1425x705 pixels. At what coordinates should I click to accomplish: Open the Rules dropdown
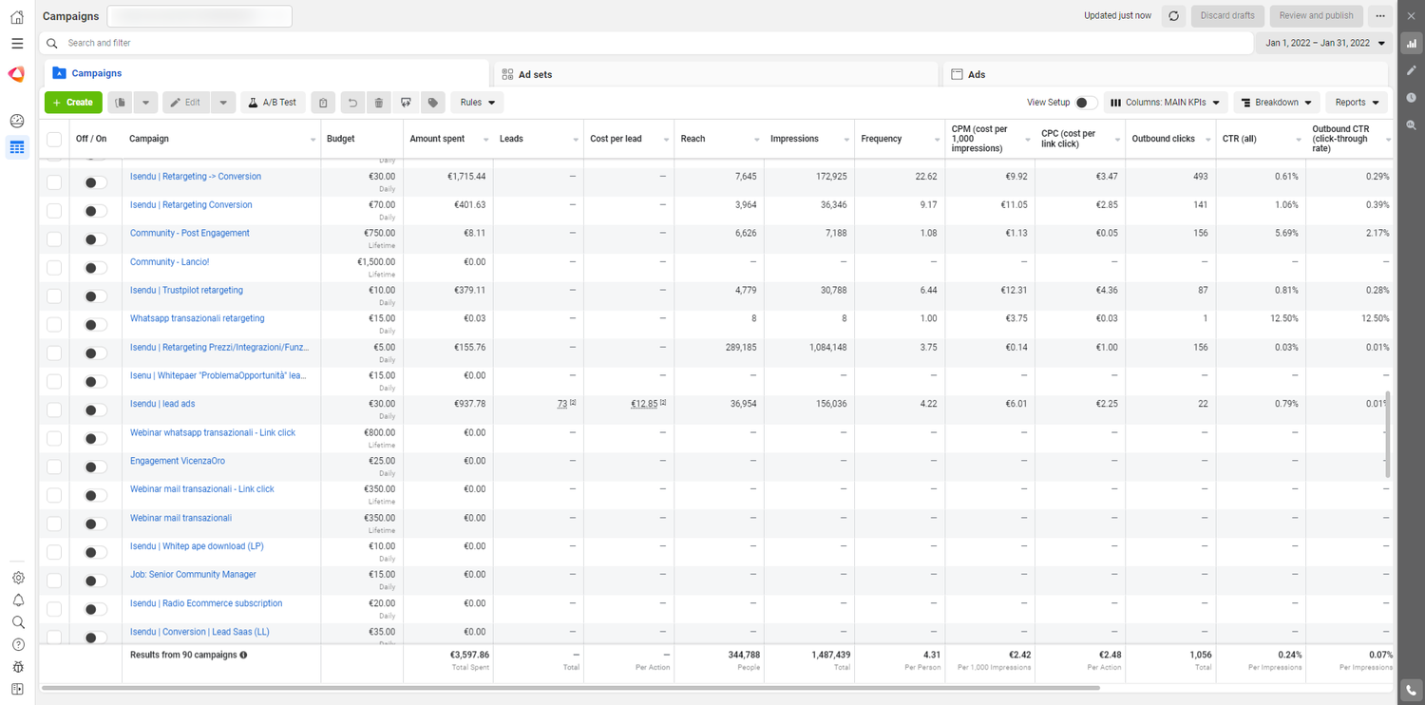478,103
